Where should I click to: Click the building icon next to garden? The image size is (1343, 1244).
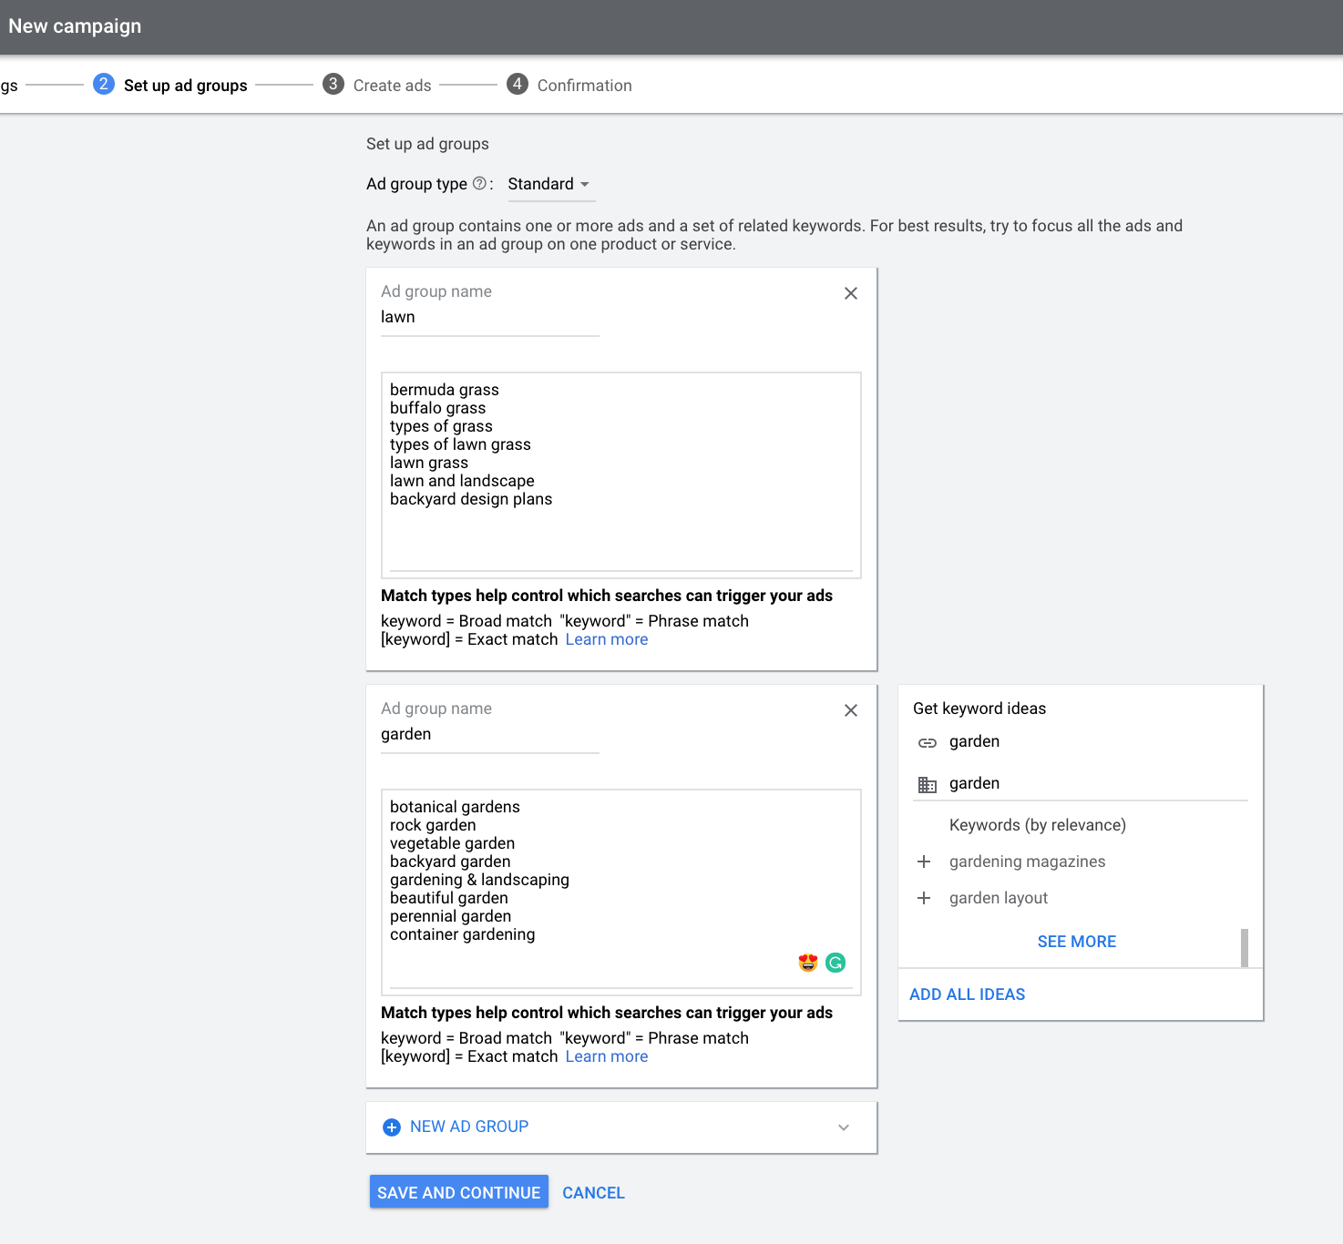click(x=928, y=783)
